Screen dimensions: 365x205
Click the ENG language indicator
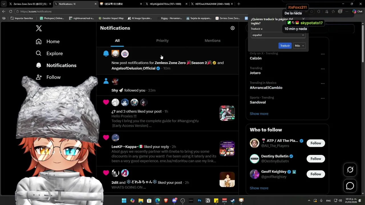tap(328, 201)
